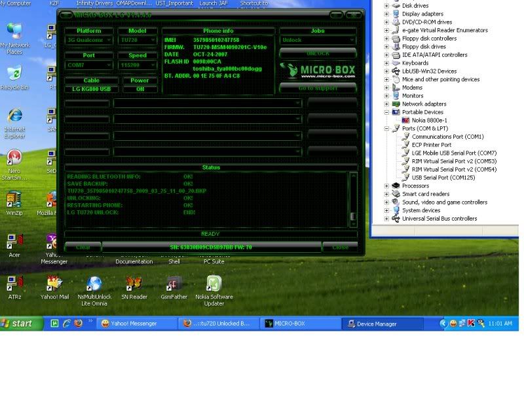
Task: Click the Firefox quick launch icon
Action: tap(78, 324)
